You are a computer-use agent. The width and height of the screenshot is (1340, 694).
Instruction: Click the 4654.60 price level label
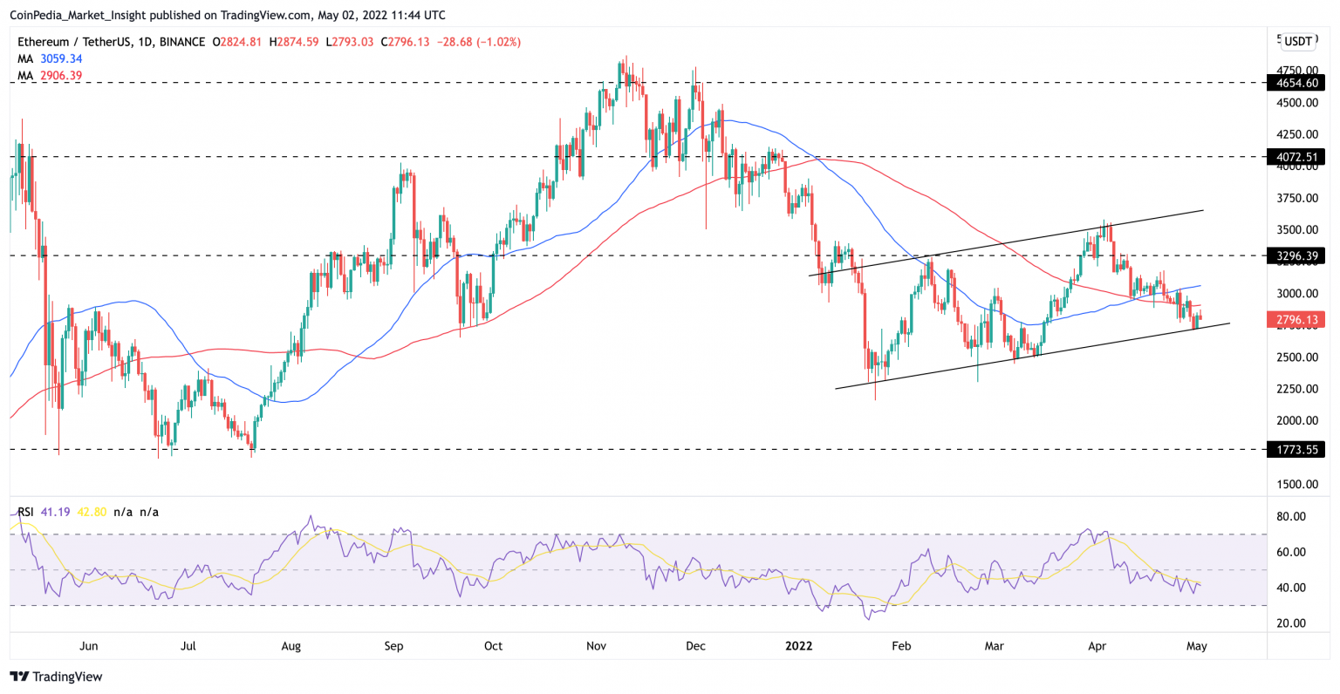click(x=1296, y=84)
